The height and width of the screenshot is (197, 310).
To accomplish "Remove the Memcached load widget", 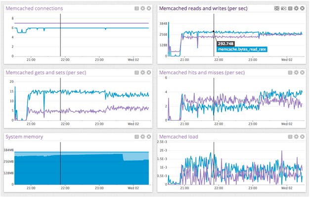I will (302, 137).
